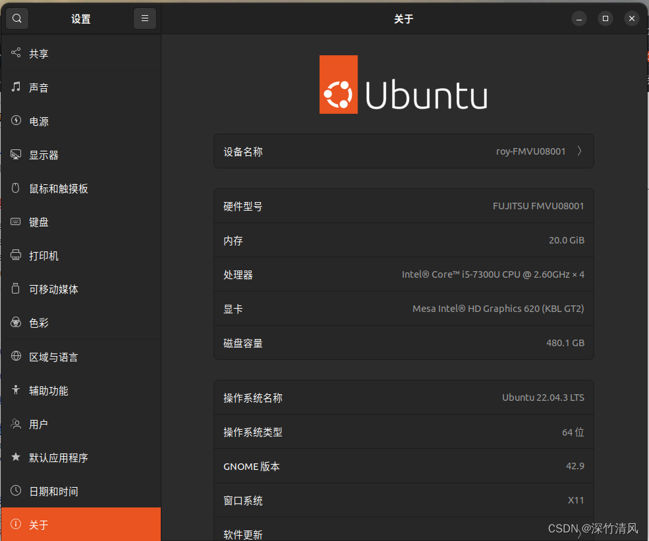Image resolution: width=649 pixels, height=541 pixels.
Task: Click the mouse icon beside 鼠标和触摸板
Action: 16,188
